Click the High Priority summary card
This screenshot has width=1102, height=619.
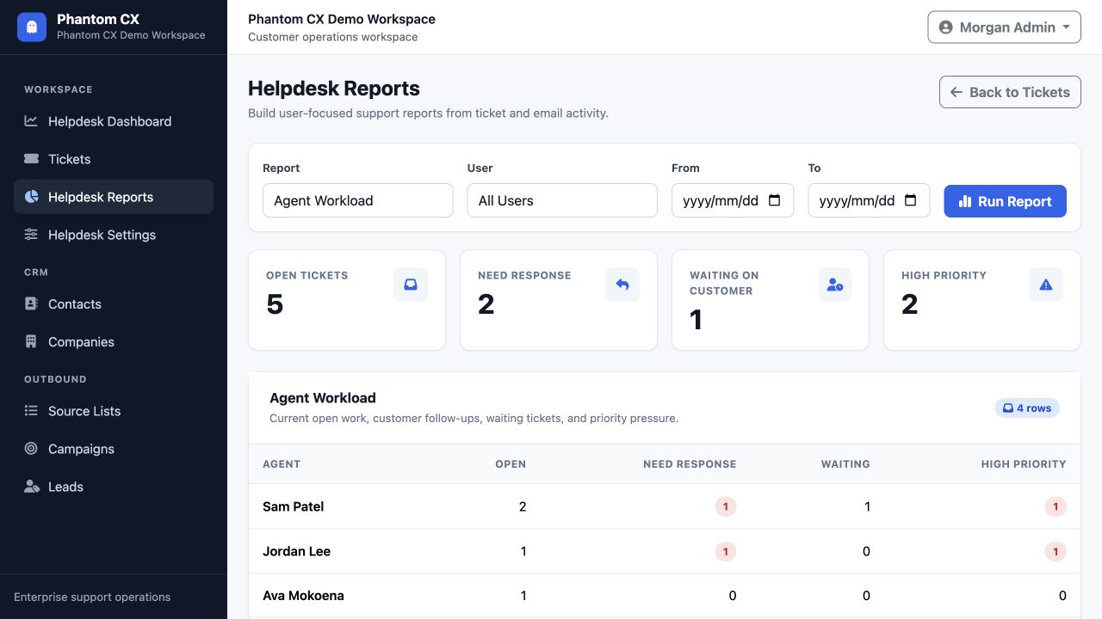982,300
